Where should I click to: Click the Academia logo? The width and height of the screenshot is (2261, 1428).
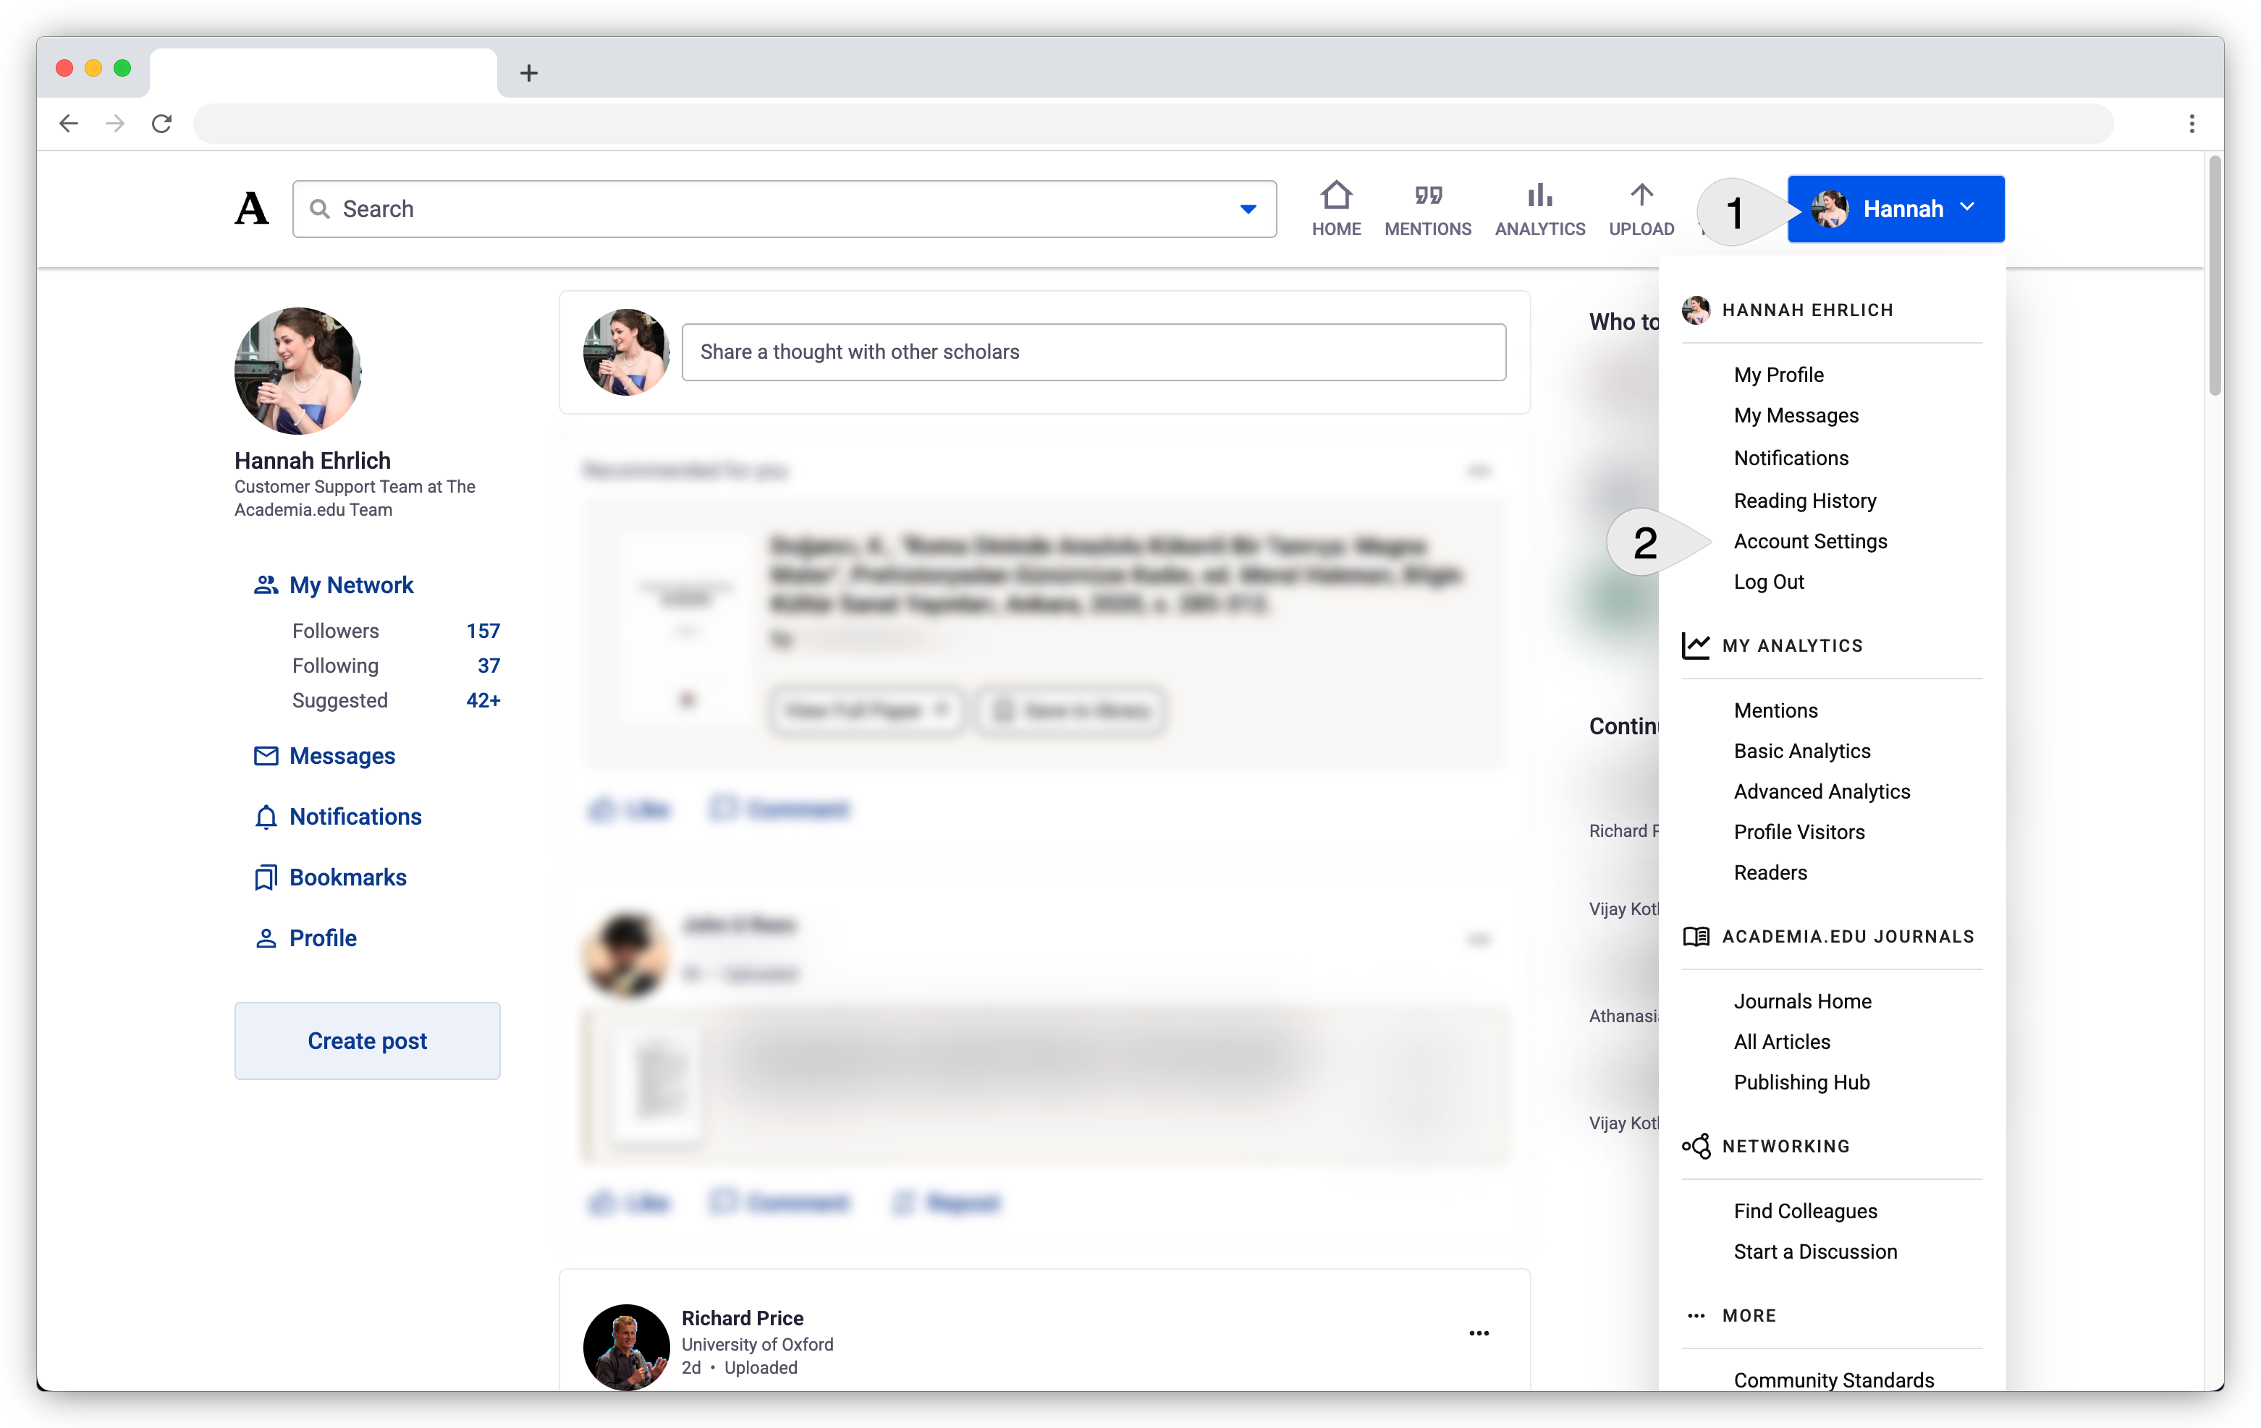250,208
